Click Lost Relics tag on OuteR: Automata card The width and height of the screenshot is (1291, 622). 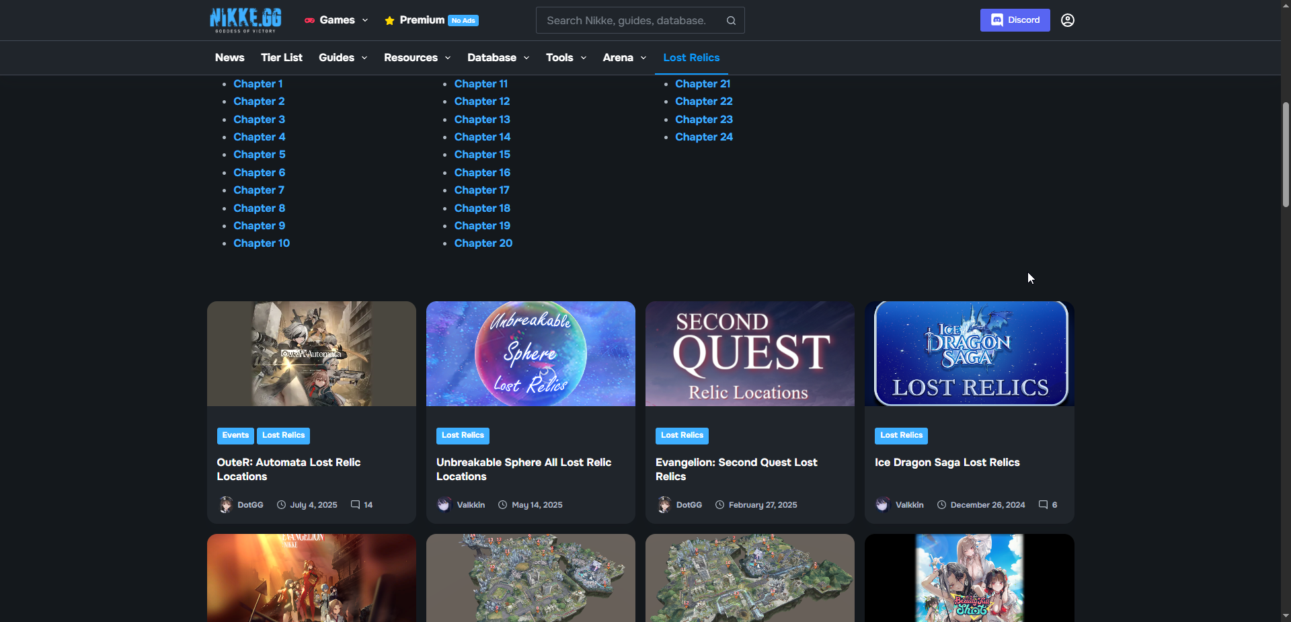pyautogui.click(x=284, y=436)
